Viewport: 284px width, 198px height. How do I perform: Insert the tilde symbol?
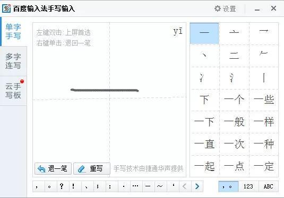point(160,186)
